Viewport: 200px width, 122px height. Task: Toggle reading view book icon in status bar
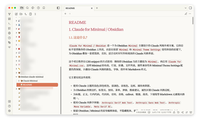[x=149, y=112]
